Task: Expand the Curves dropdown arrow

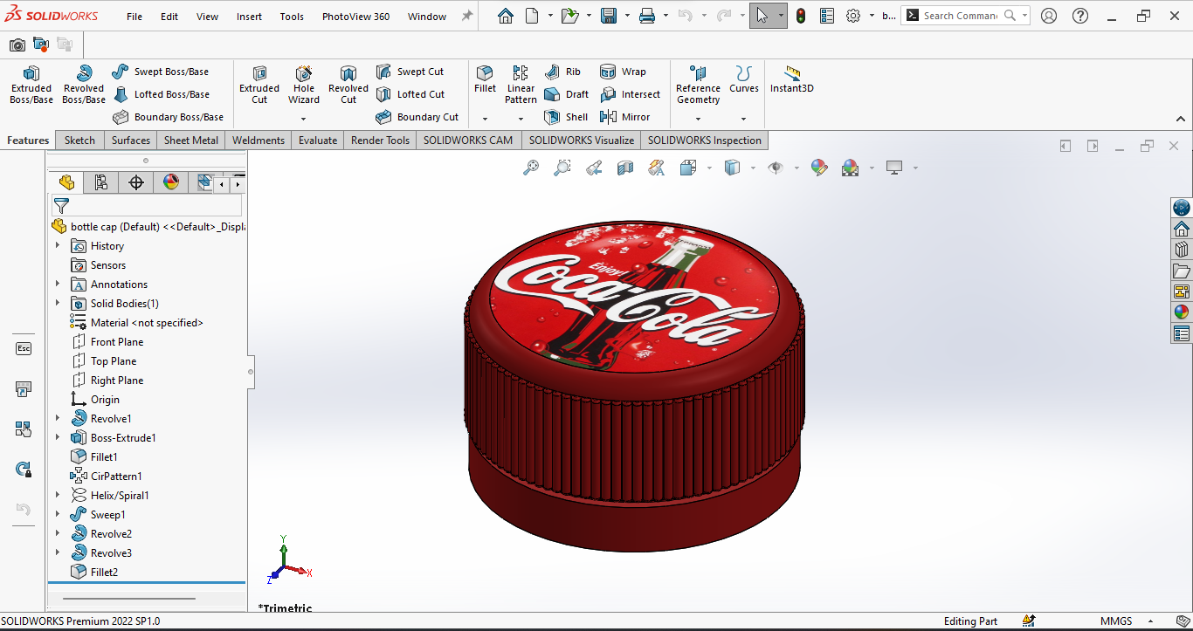Action: point(744,119)
